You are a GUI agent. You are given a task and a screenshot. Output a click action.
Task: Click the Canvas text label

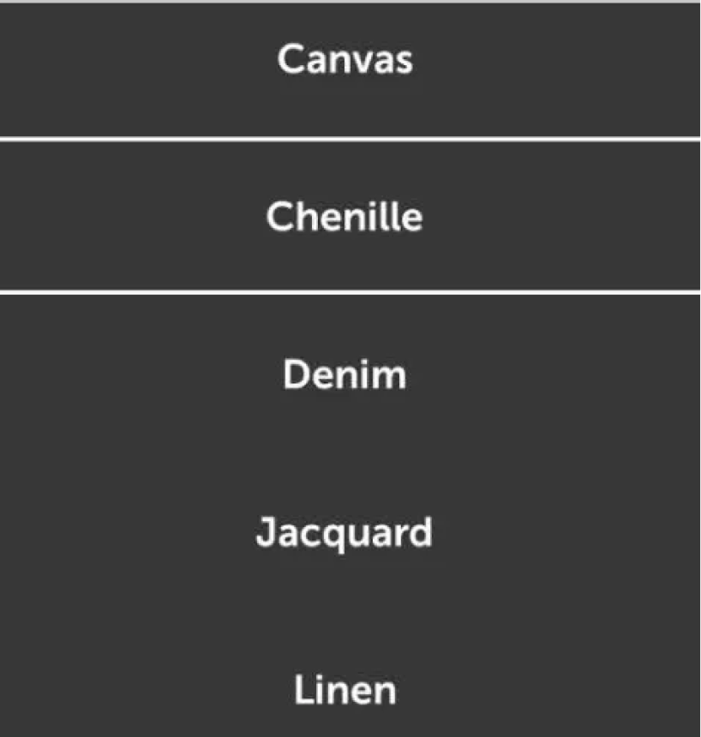click(x=345, y=60)
